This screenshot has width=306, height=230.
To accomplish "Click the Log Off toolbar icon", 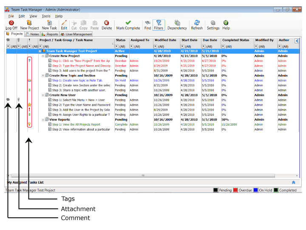I will (11, 23).
